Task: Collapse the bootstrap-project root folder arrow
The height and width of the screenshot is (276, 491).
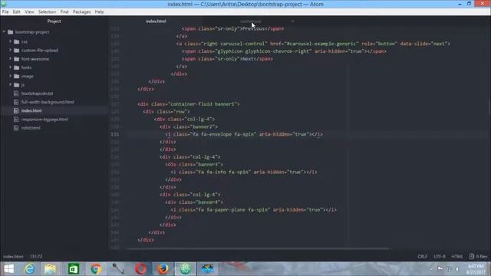Action: [x=4, y=32]
